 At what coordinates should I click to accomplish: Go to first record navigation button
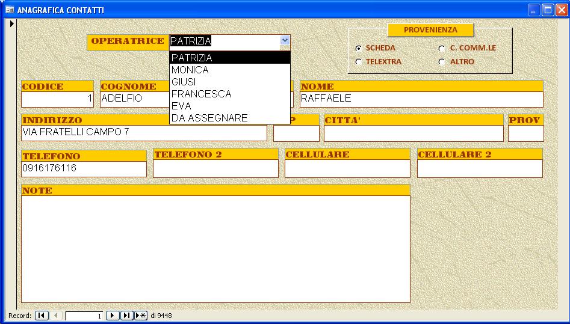(42, 315)
